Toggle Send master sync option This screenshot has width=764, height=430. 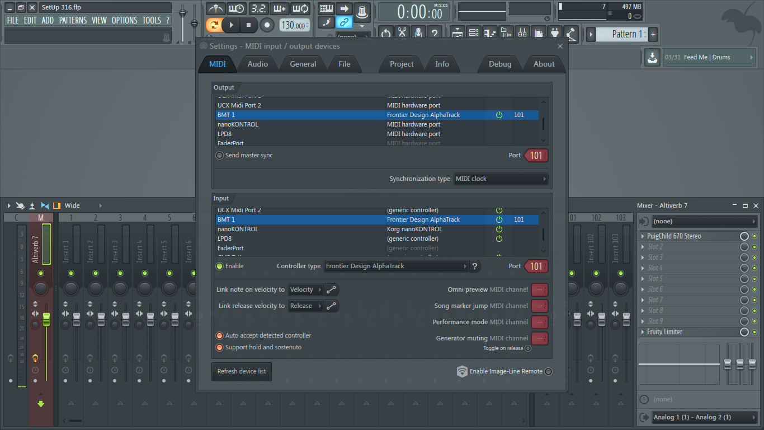coord(220,155)
